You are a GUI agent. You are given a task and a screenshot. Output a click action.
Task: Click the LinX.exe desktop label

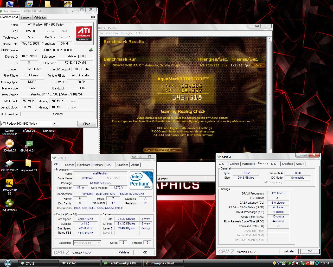tap(49, 131)
